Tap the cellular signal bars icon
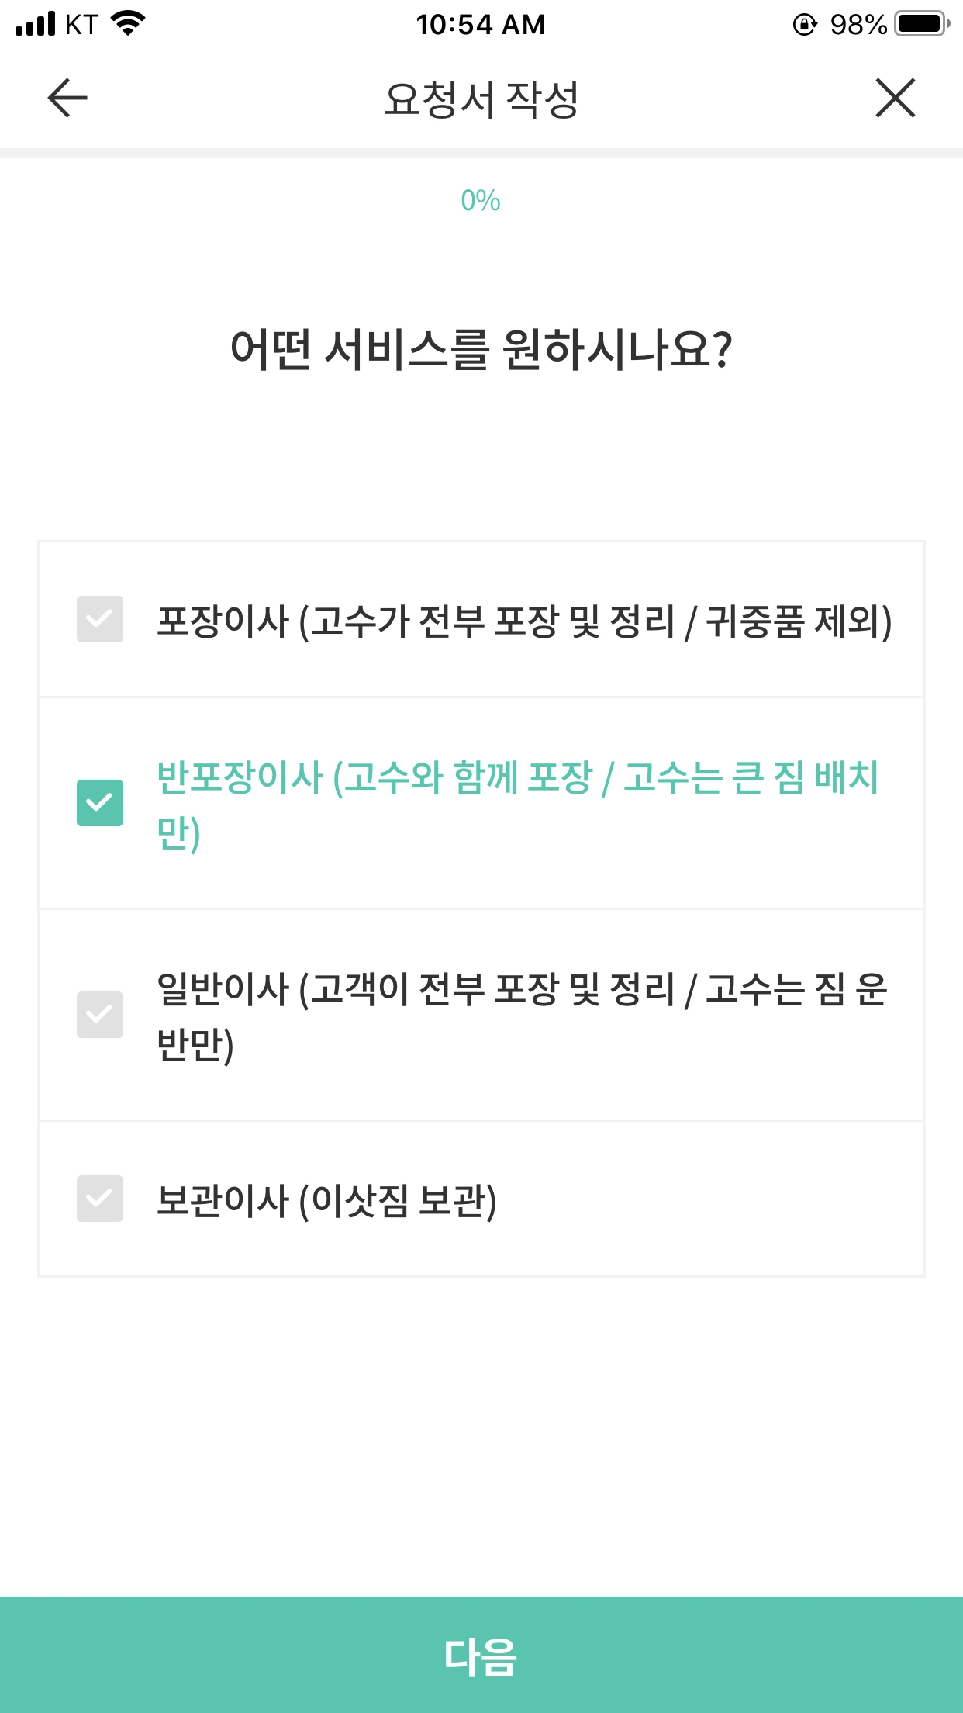Image resolution: width=963 pixels, height=1713 pixels. (x=36, y=24)
